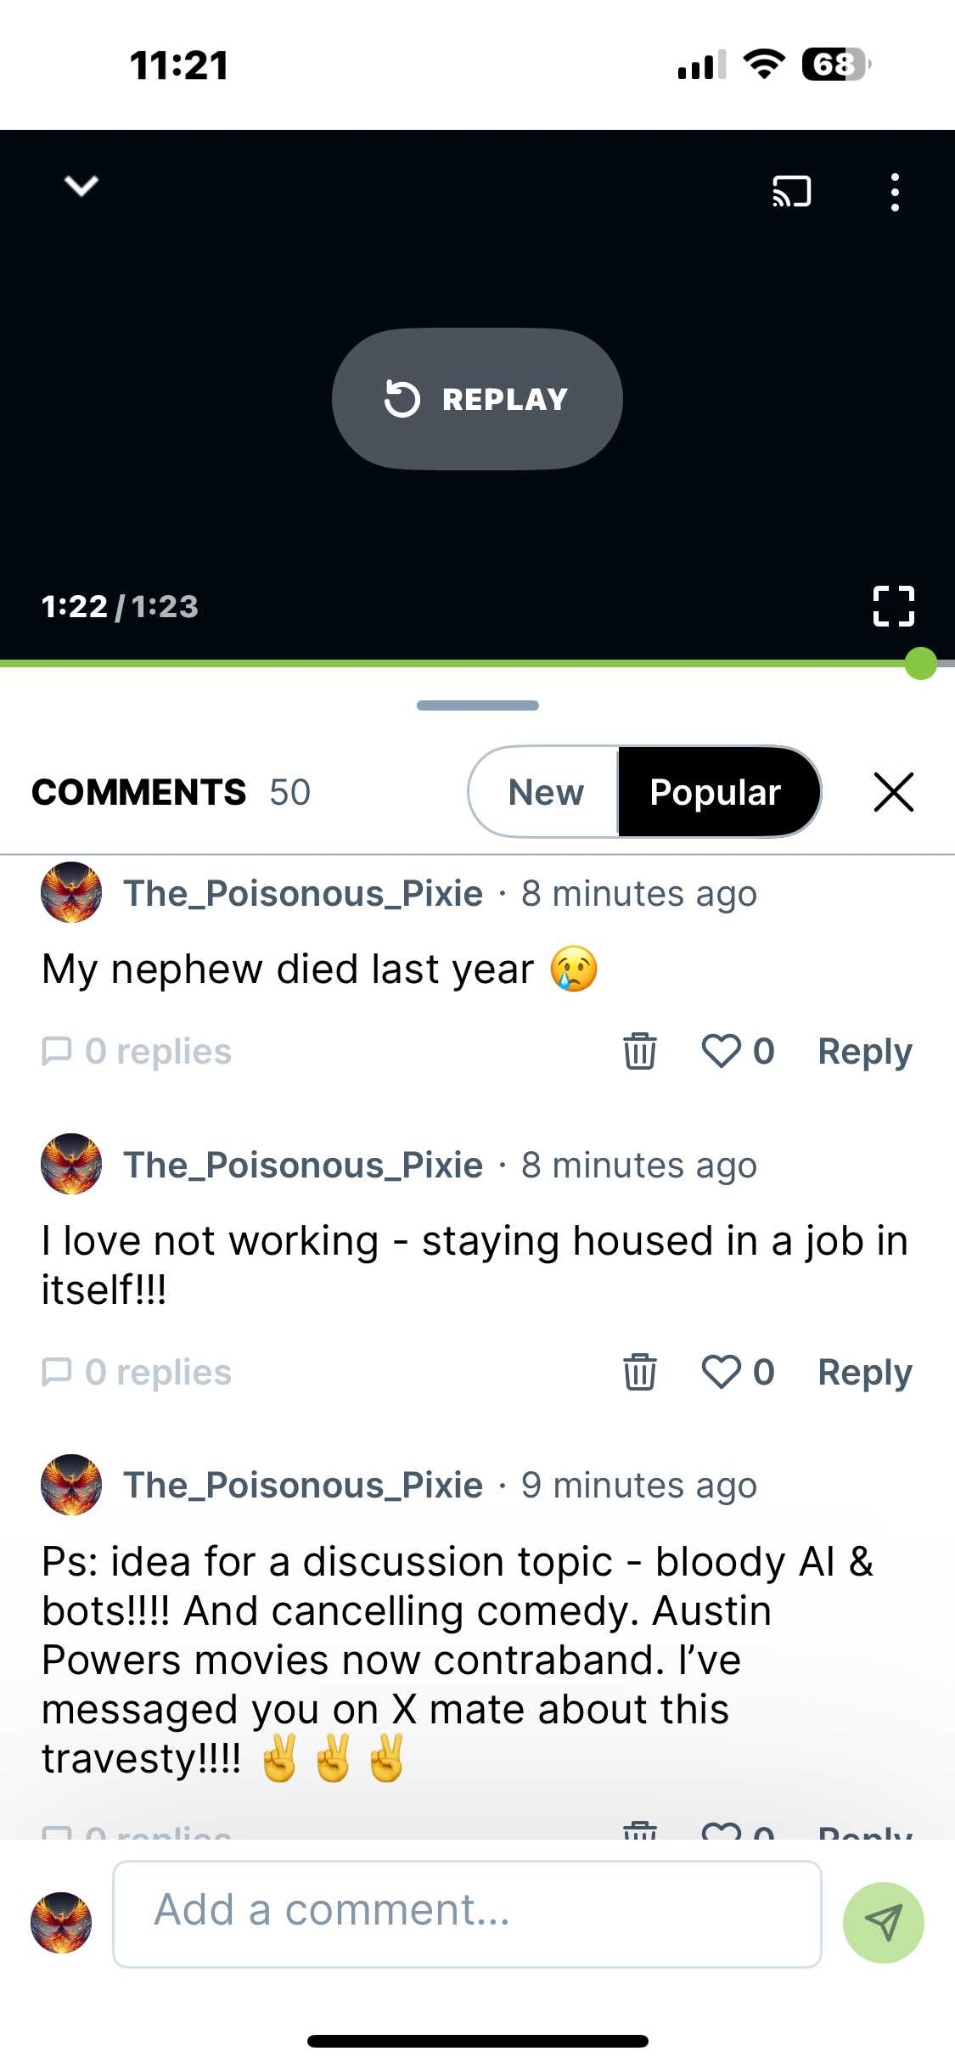This screenshot has width=955, height=2068.
Task: Enter fullscreen mode
Action: pos(893,606)
